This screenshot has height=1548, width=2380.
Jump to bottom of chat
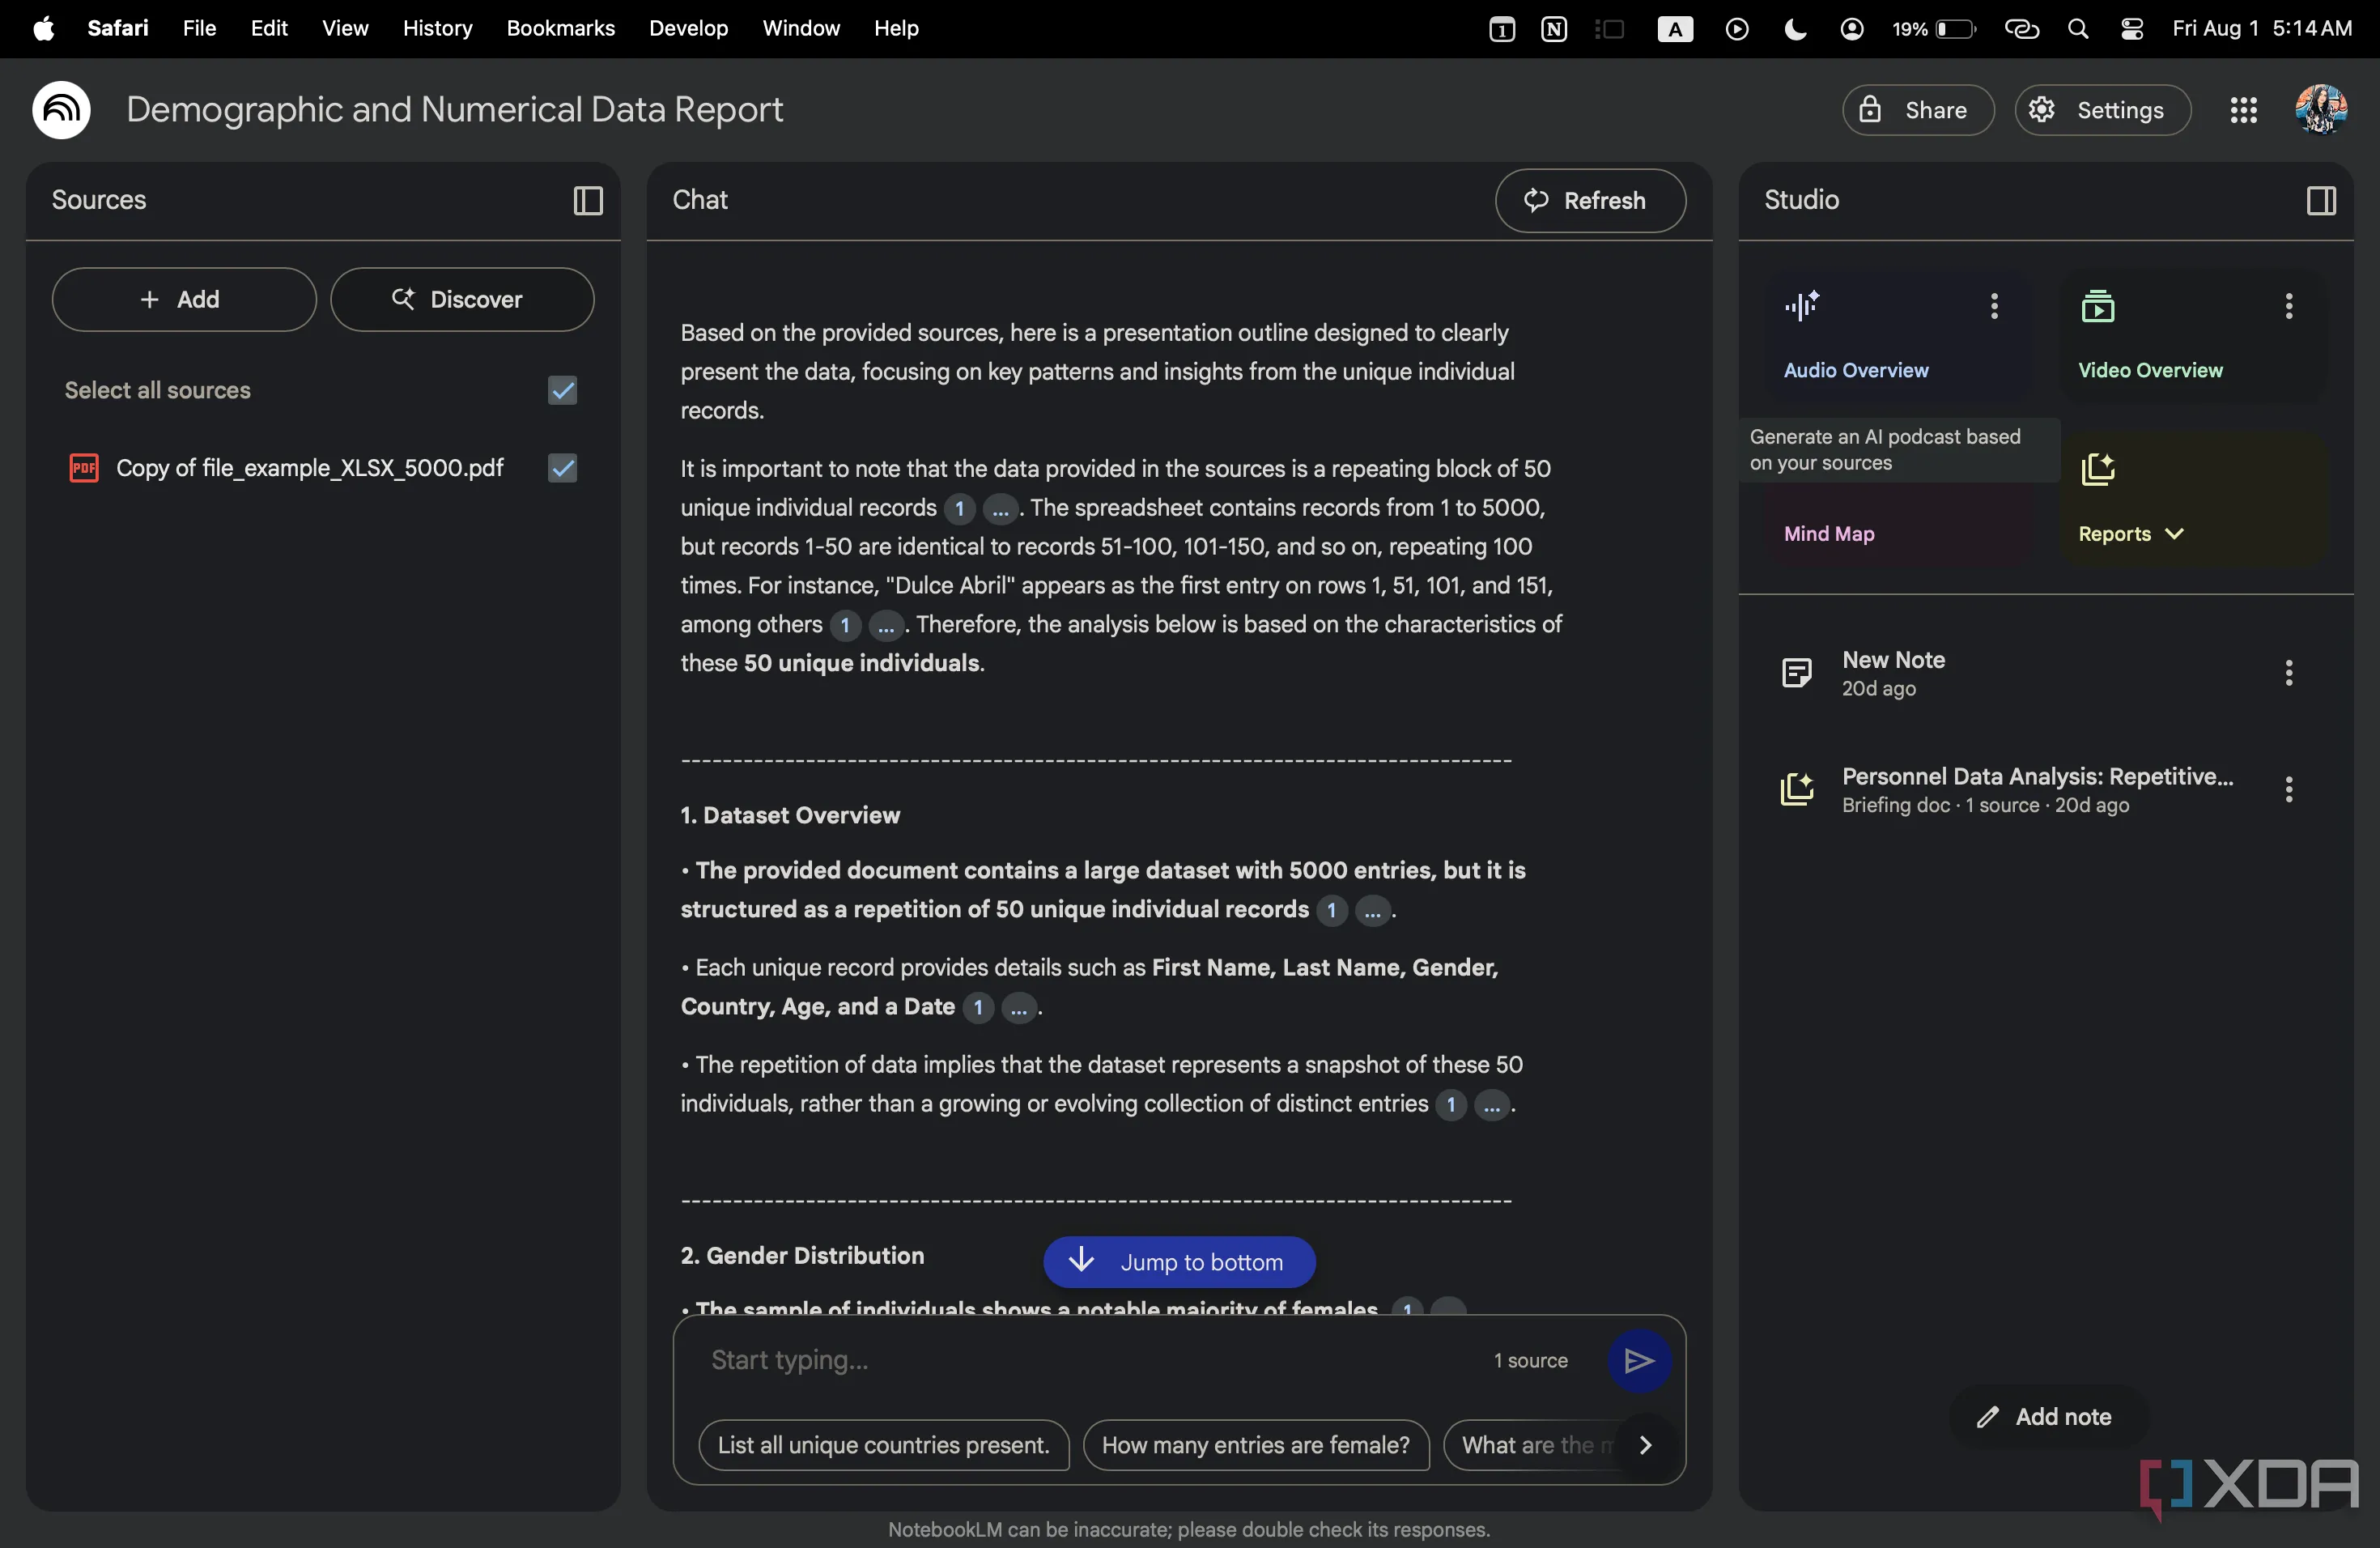pos(1179,1263)
